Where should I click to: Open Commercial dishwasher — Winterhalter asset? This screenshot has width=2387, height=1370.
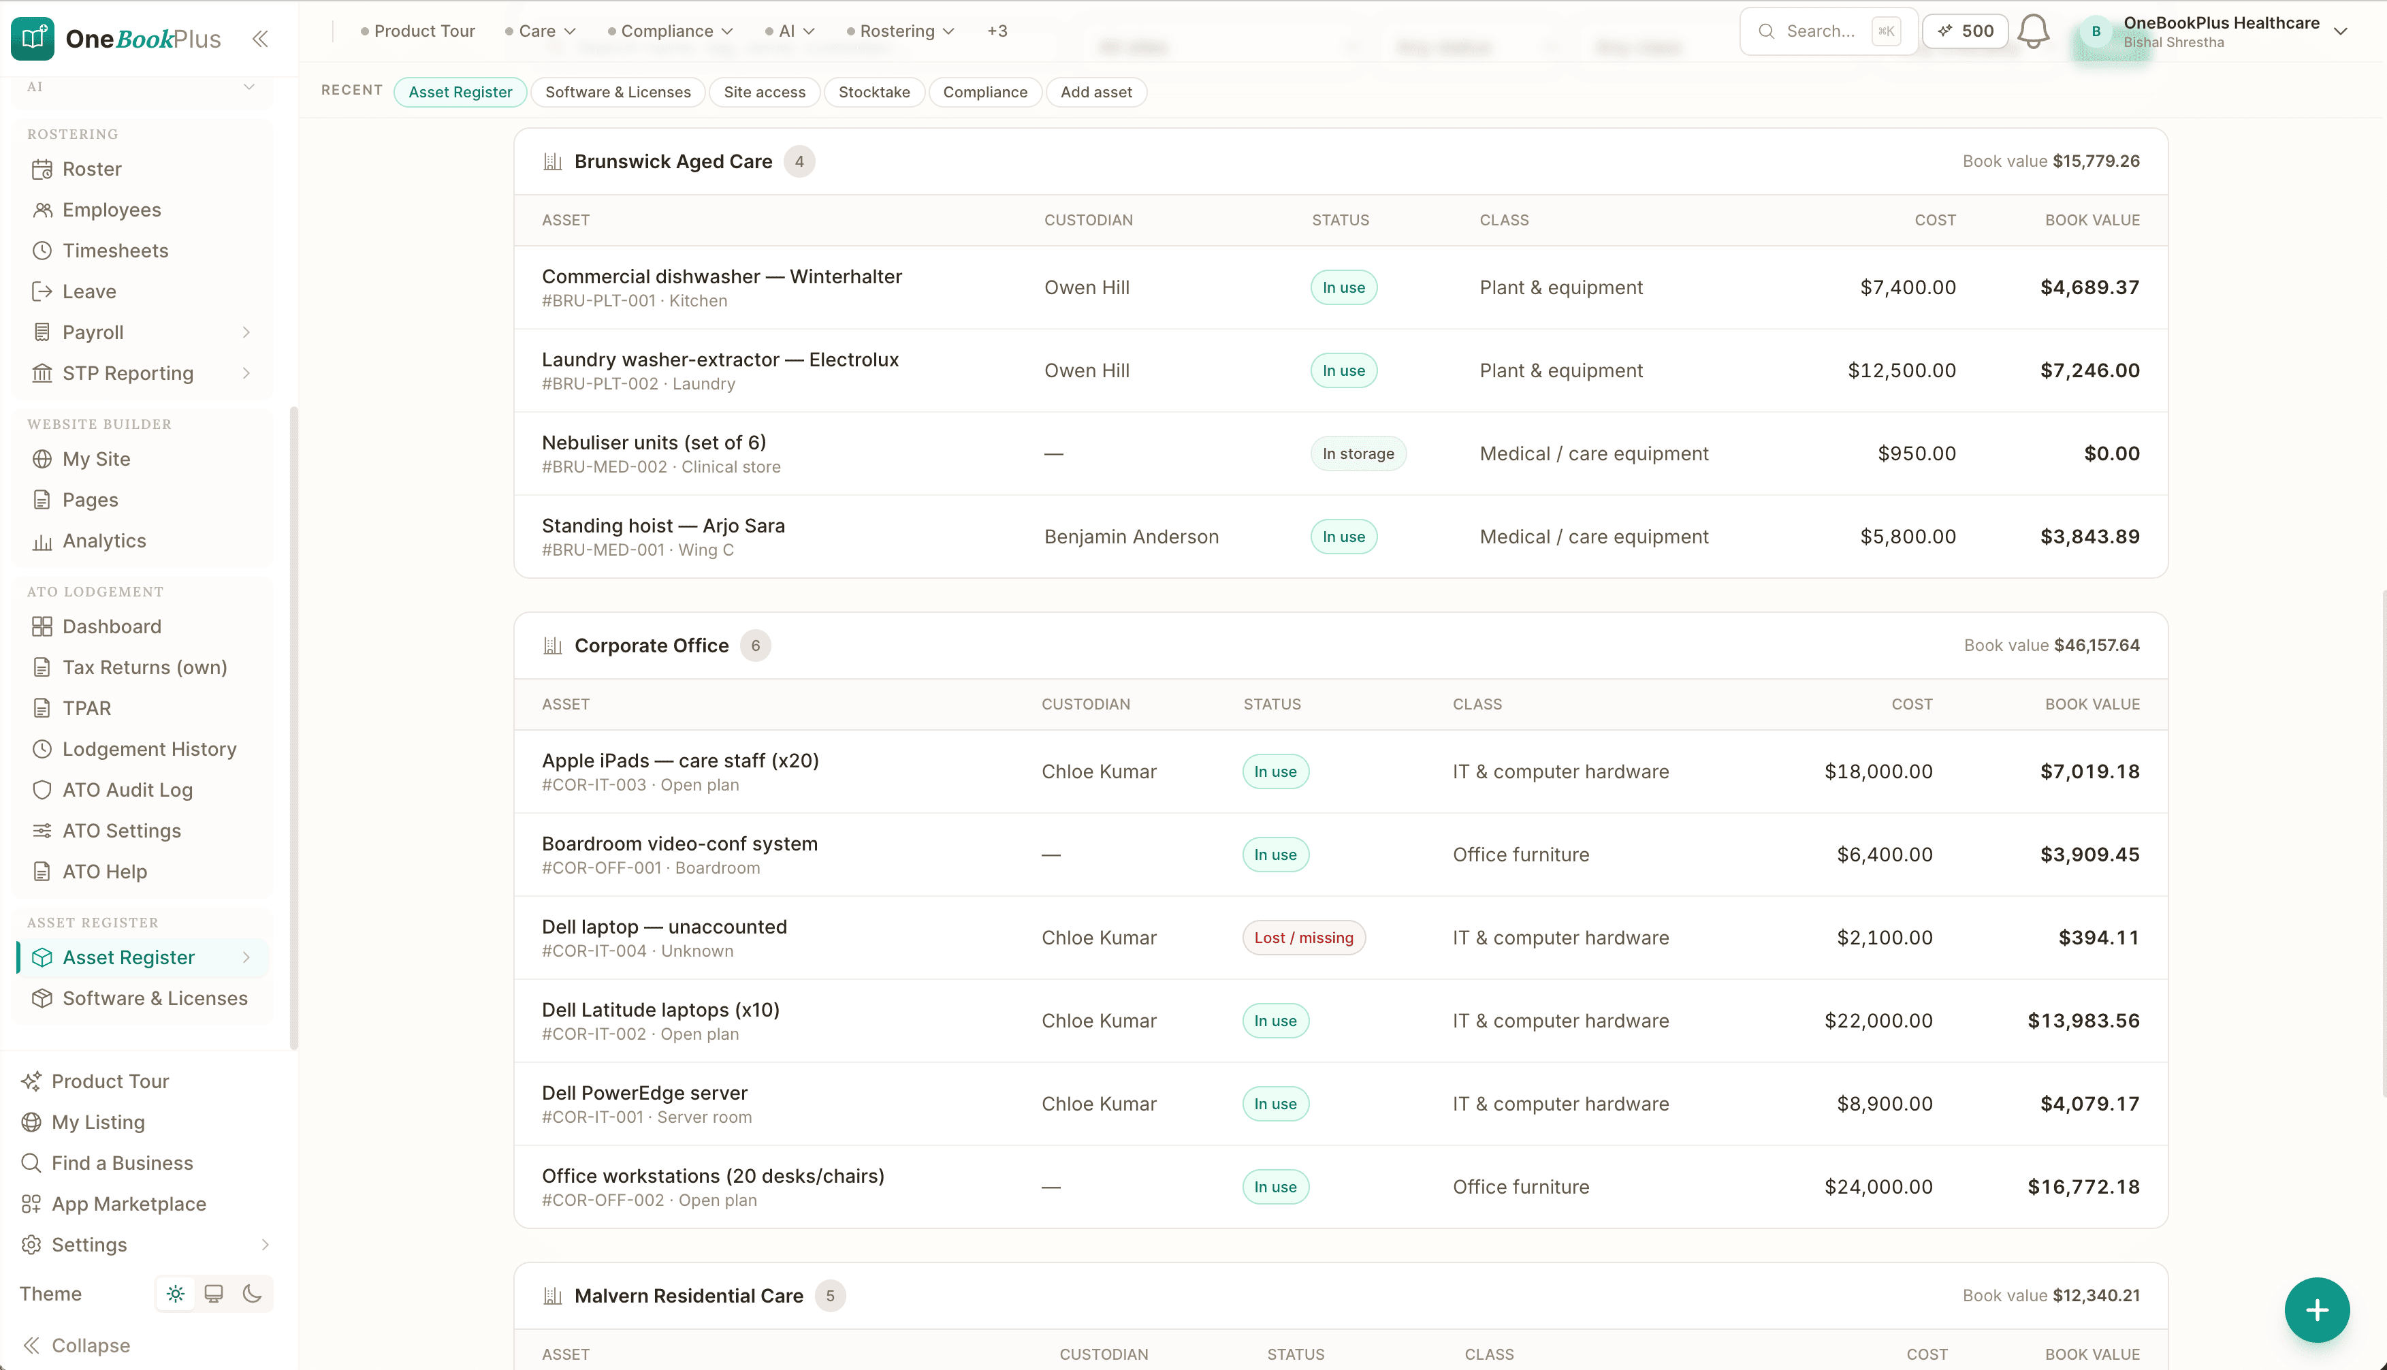[722, 276]
